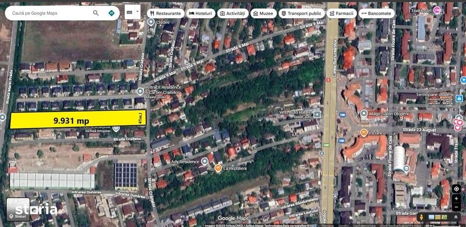This screenshot has height=227, width=466.
Task: Center map on my location
Action: click(x=456, y=189)
